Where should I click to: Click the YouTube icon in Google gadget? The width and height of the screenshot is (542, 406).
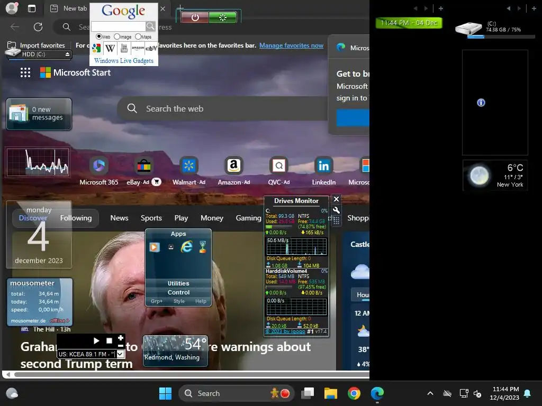[124, 48]
